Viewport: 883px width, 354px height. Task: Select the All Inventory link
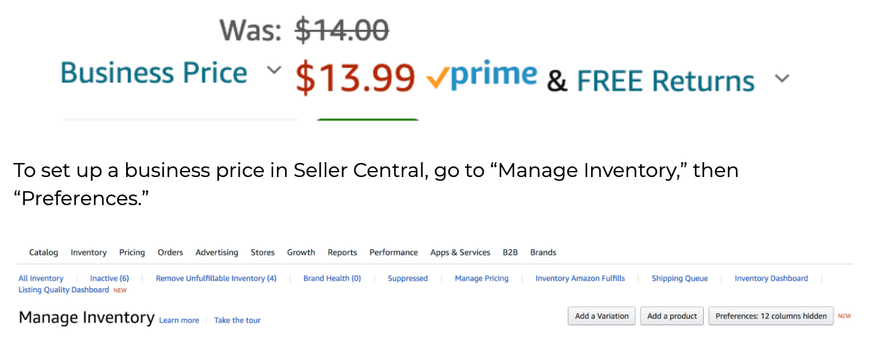tap(41, 278)
